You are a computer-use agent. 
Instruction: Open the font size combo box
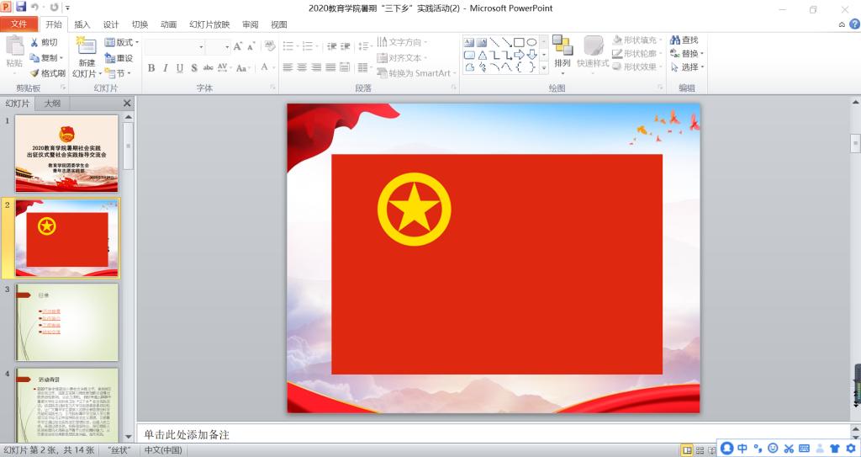click(x=219, y=47)
